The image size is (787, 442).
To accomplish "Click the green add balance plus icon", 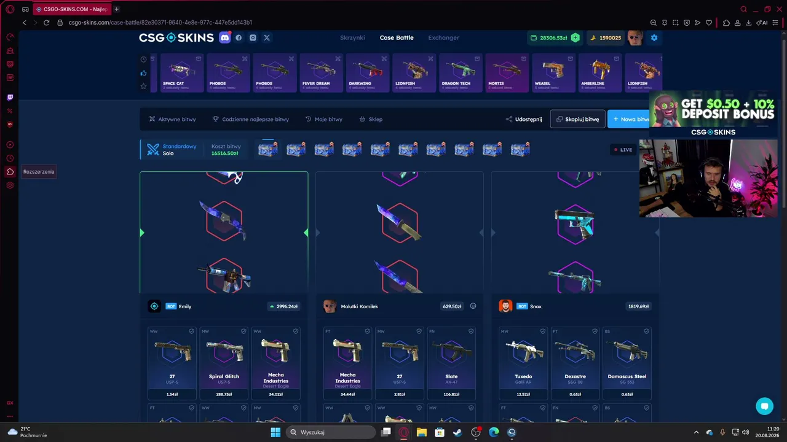I will click(575, 37).
